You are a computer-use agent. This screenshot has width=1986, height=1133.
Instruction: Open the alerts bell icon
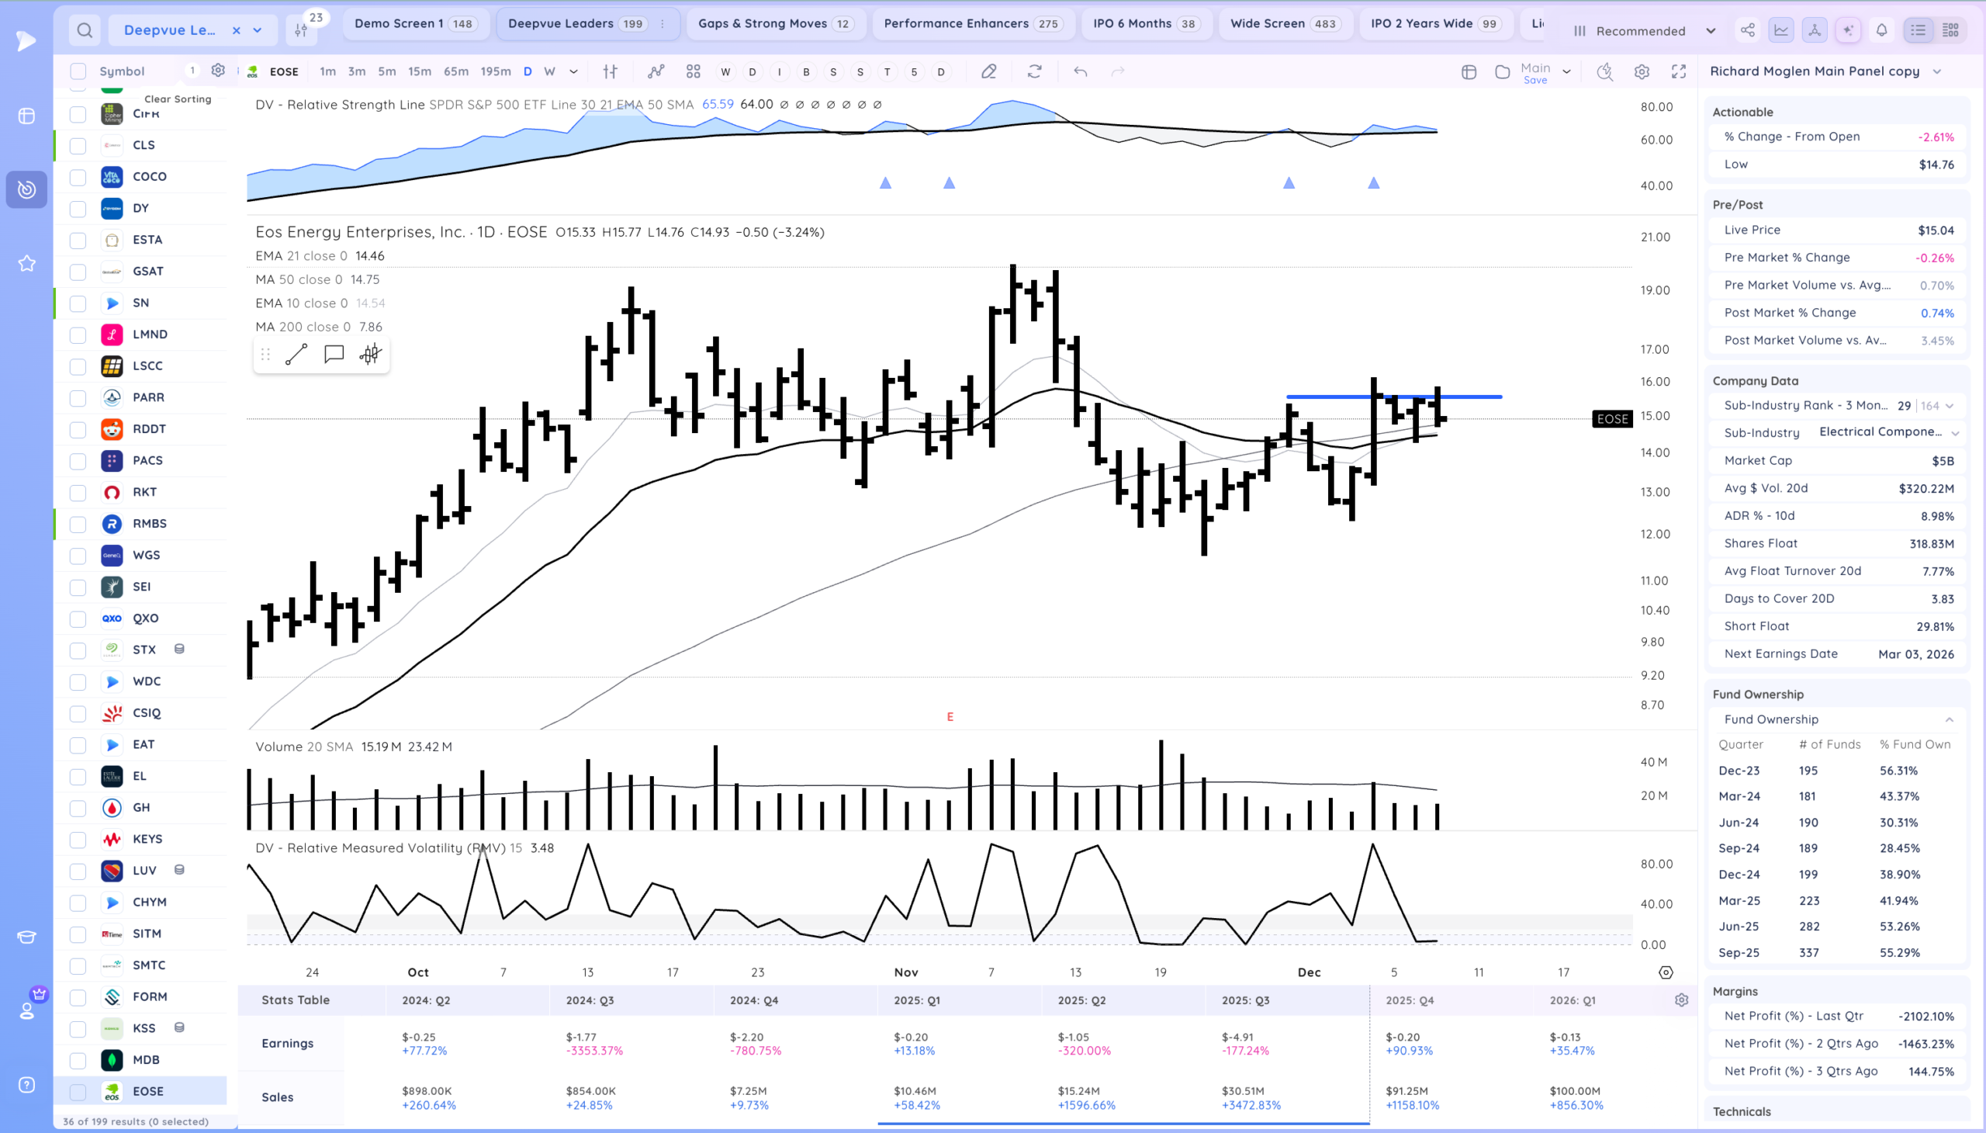[x=1881, y=30]
